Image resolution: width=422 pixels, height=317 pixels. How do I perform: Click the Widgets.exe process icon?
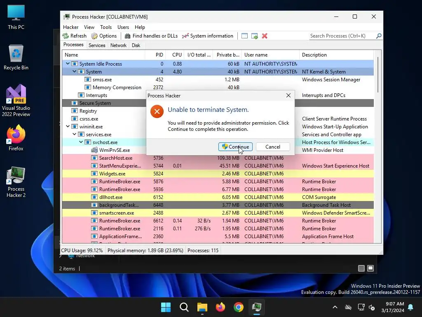[x=94, y=174]
